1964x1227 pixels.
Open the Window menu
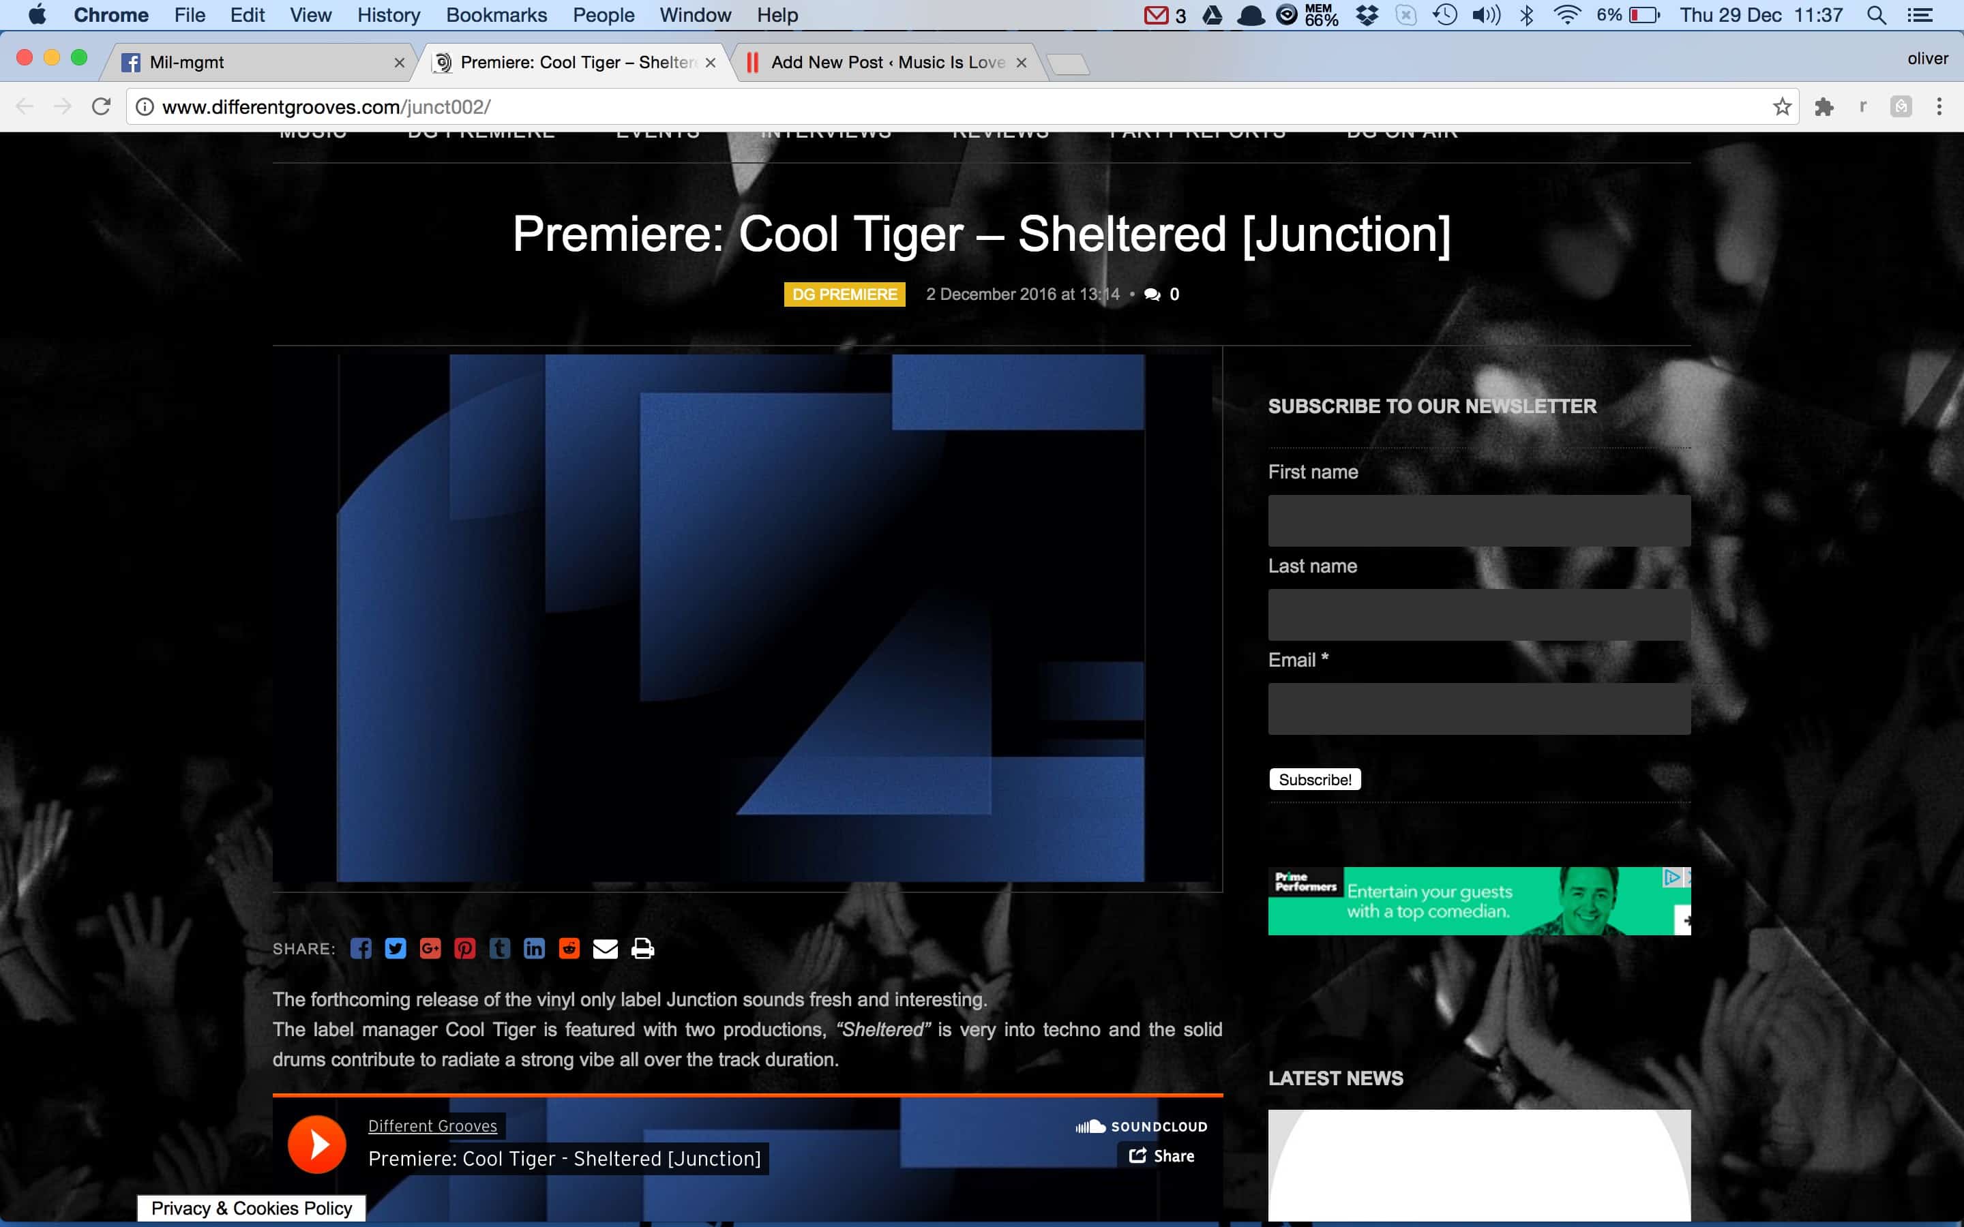[x=696, y=16]
